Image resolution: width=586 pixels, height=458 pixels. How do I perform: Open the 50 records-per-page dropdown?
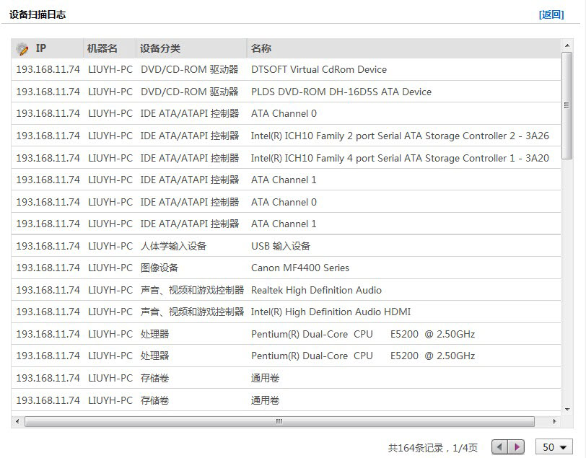pos(554,447)
